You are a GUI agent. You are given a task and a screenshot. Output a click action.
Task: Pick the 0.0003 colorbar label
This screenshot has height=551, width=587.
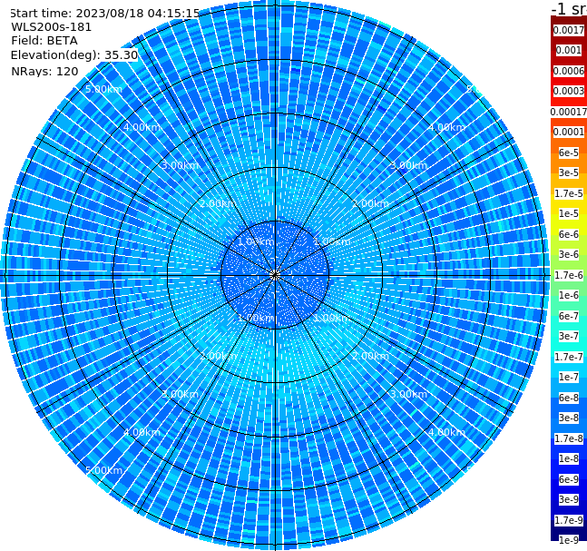click(x=569, y=91)
